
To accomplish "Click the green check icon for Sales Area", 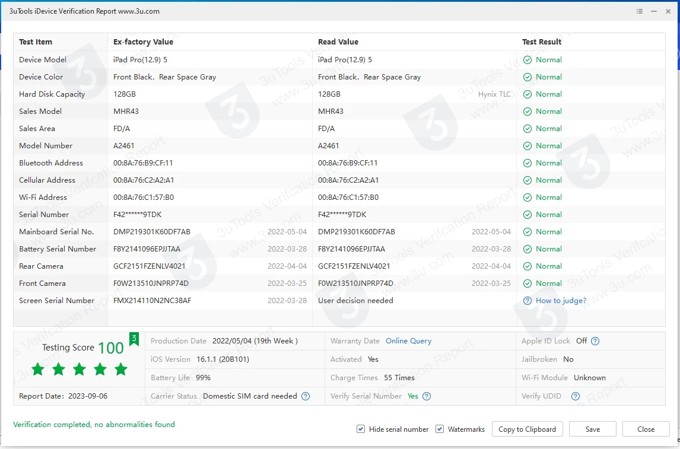I will [x=528, y=129].
